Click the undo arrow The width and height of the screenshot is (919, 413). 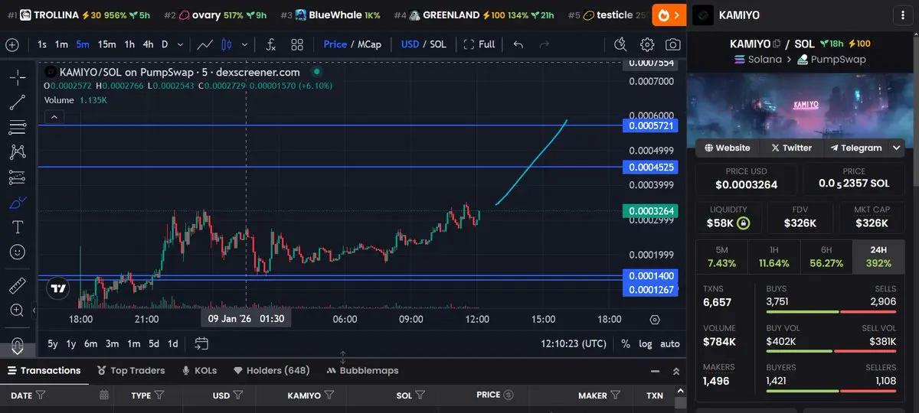point(518,44)
